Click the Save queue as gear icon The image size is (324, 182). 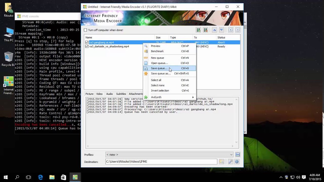tap(146, 74)
